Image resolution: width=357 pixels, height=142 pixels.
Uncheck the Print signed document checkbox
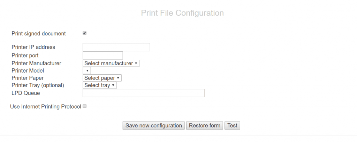[84, 33]
